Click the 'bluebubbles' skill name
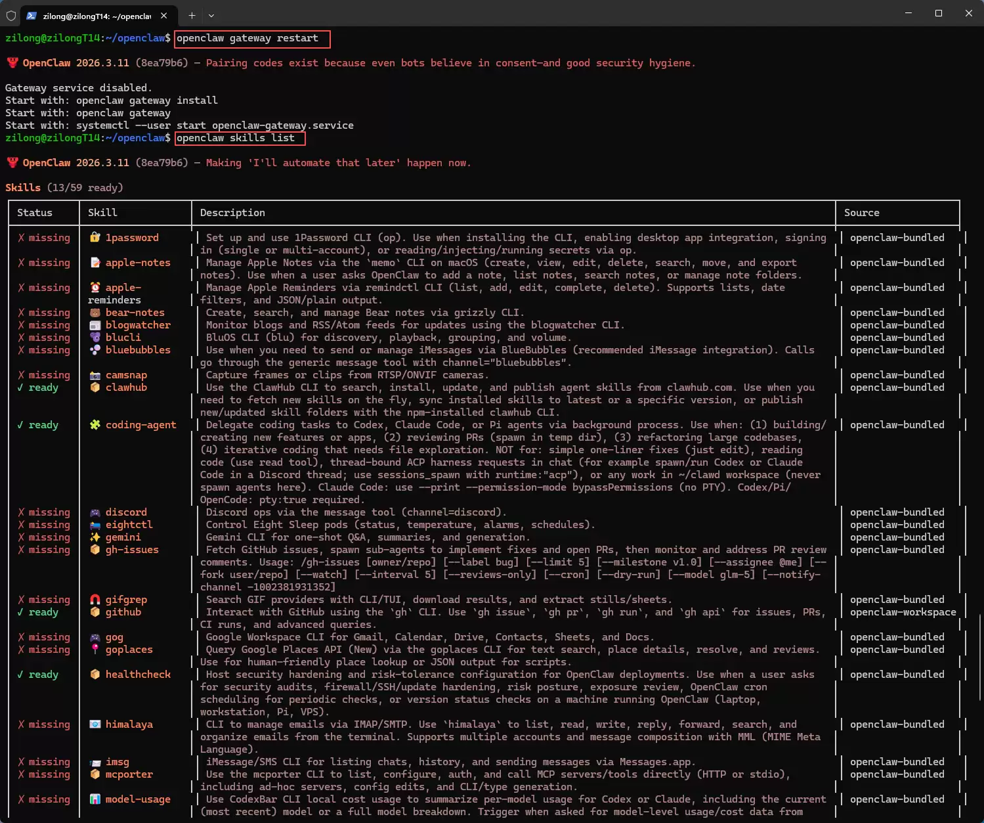The height and width of the screenshot is (823, 984). pos(138,350)
